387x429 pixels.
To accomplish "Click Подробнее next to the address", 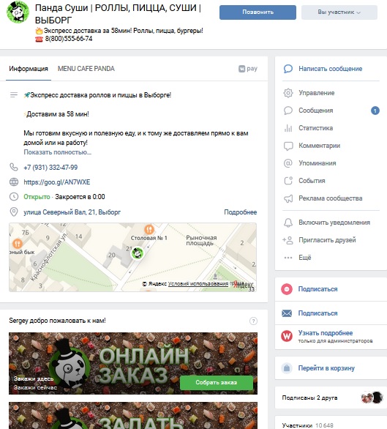I will (x=241, y=212).
